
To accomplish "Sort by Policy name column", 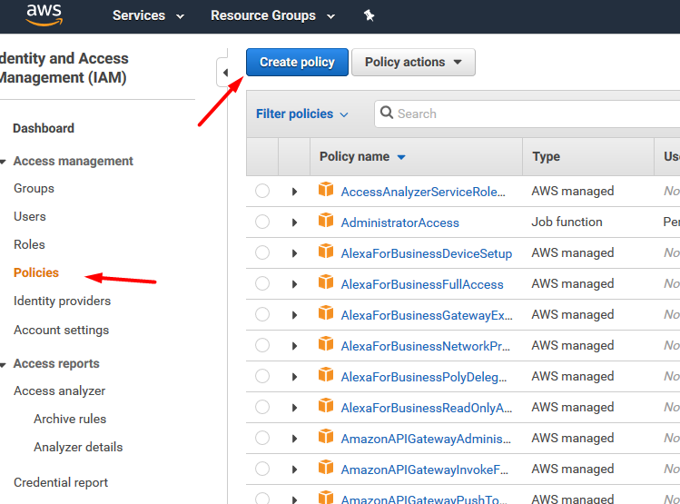I will [x=362, y=156].
